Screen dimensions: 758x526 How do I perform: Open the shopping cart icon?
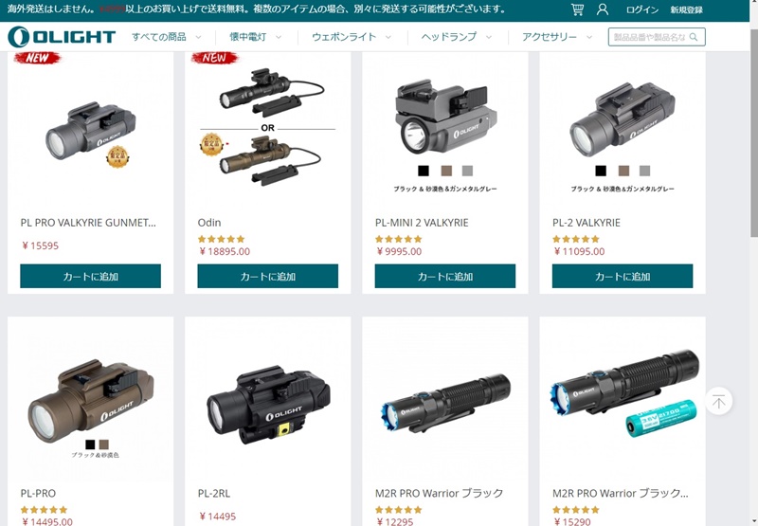577,9
